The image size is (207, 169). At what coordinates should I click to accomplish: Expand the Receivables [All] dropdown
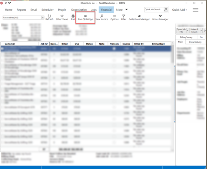tap(42, 18)
